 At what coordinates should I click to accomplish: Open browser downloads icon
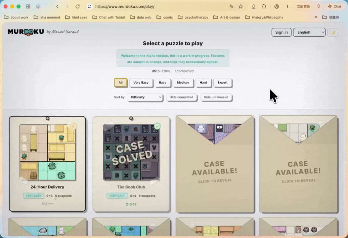point(253,6)
